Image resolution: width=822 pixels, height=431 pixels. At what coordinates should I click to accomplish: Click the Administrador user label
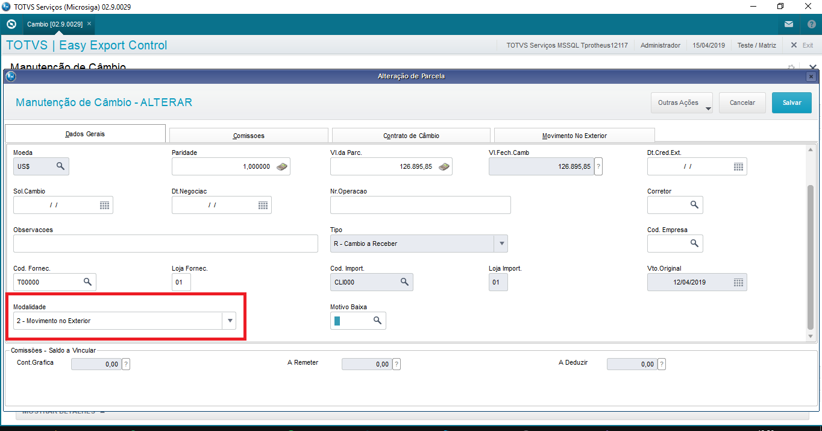(x=660, y=45)
